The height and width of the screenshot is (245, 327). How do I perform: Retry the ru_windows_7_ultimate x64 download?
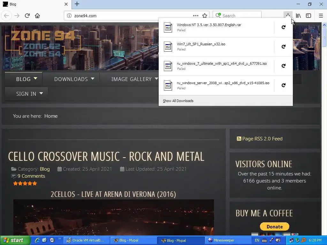[x=284, y=66]
